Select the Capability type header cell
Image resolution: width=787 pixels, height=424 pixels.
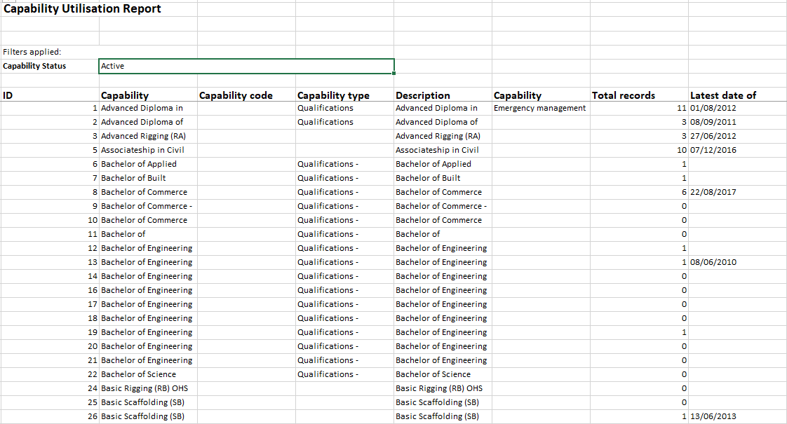pyautogui.click(x=333, y=95)
